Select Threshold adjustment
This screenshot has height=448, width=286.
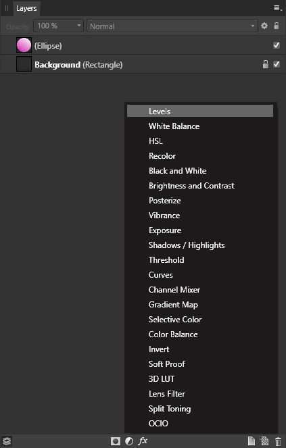(x=200, y=259)
